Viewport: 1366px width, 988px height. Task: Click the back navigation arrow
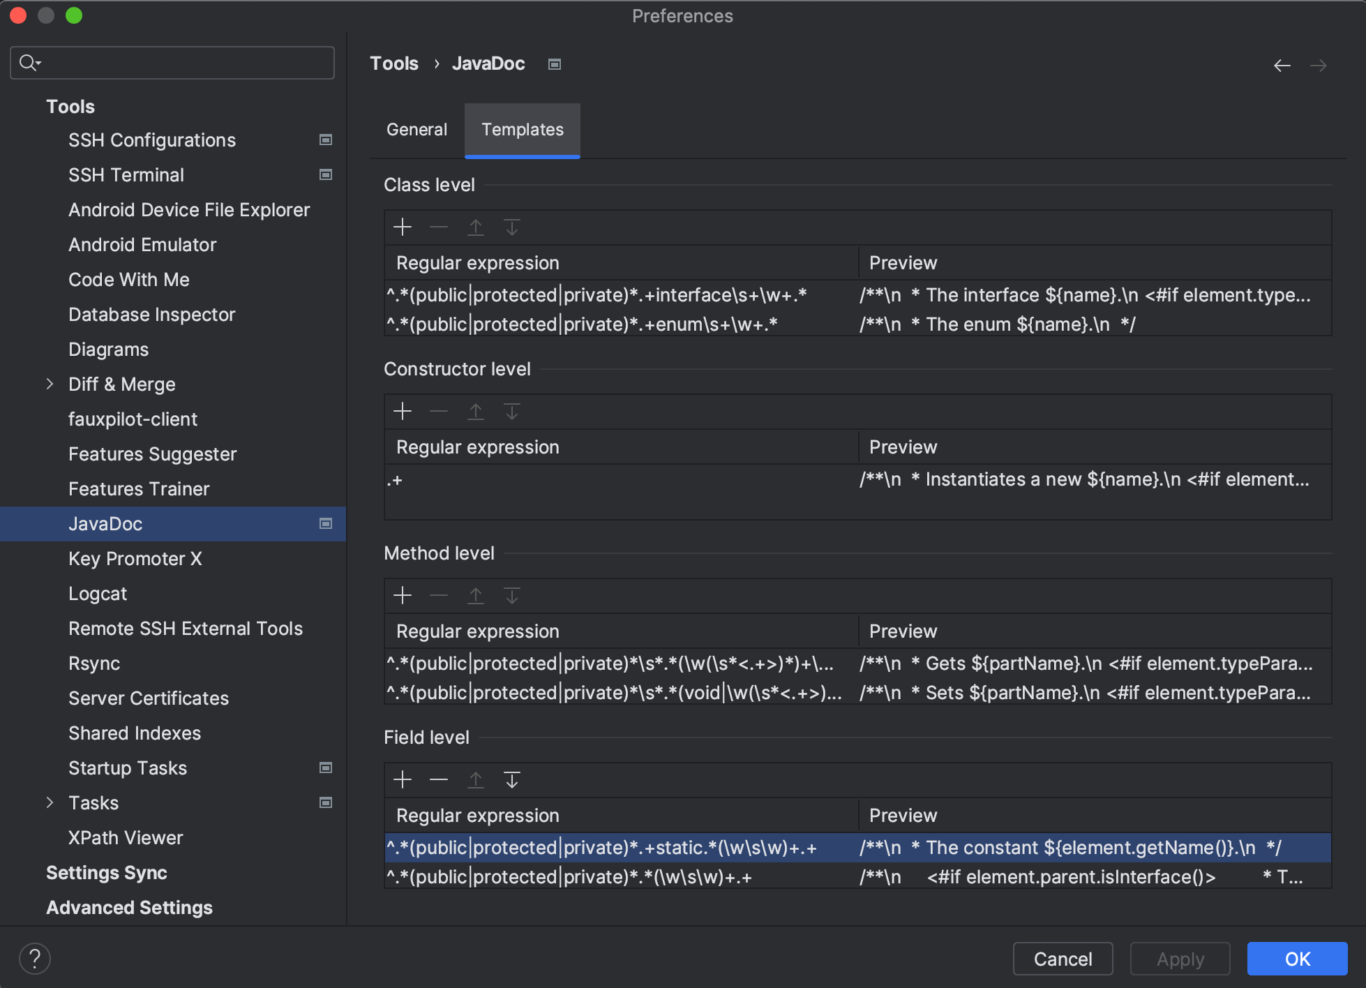click(x=1282, y=66)
